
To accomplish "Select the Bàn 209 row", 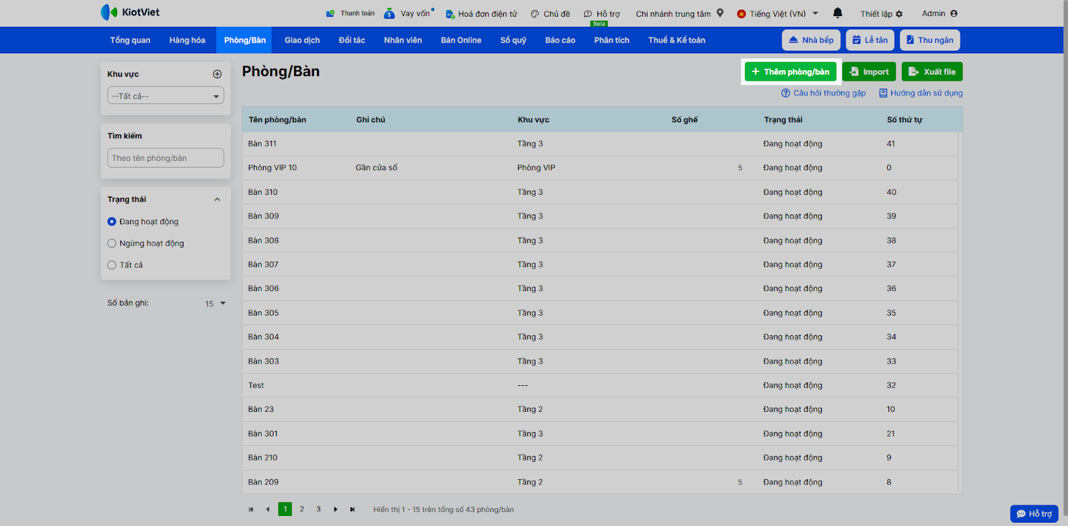I will (x=600, y=482).
